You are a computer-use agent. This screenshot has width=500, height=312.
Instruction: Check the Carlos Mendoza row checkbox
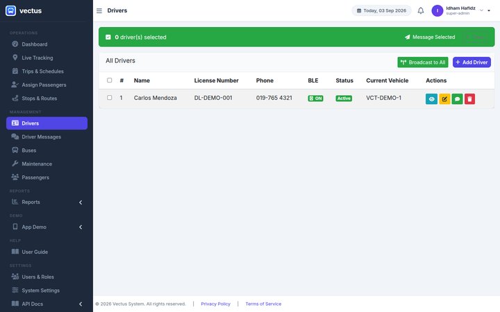(110, 98)
